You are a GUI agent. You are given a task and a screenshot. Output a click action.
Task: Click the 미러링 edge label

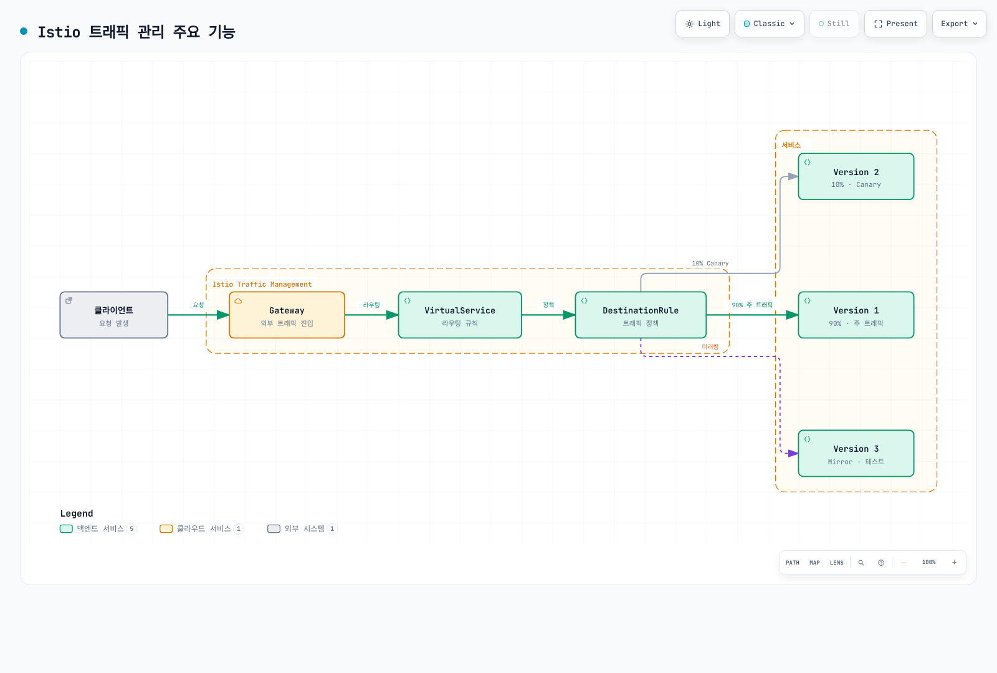pos(710,347)
